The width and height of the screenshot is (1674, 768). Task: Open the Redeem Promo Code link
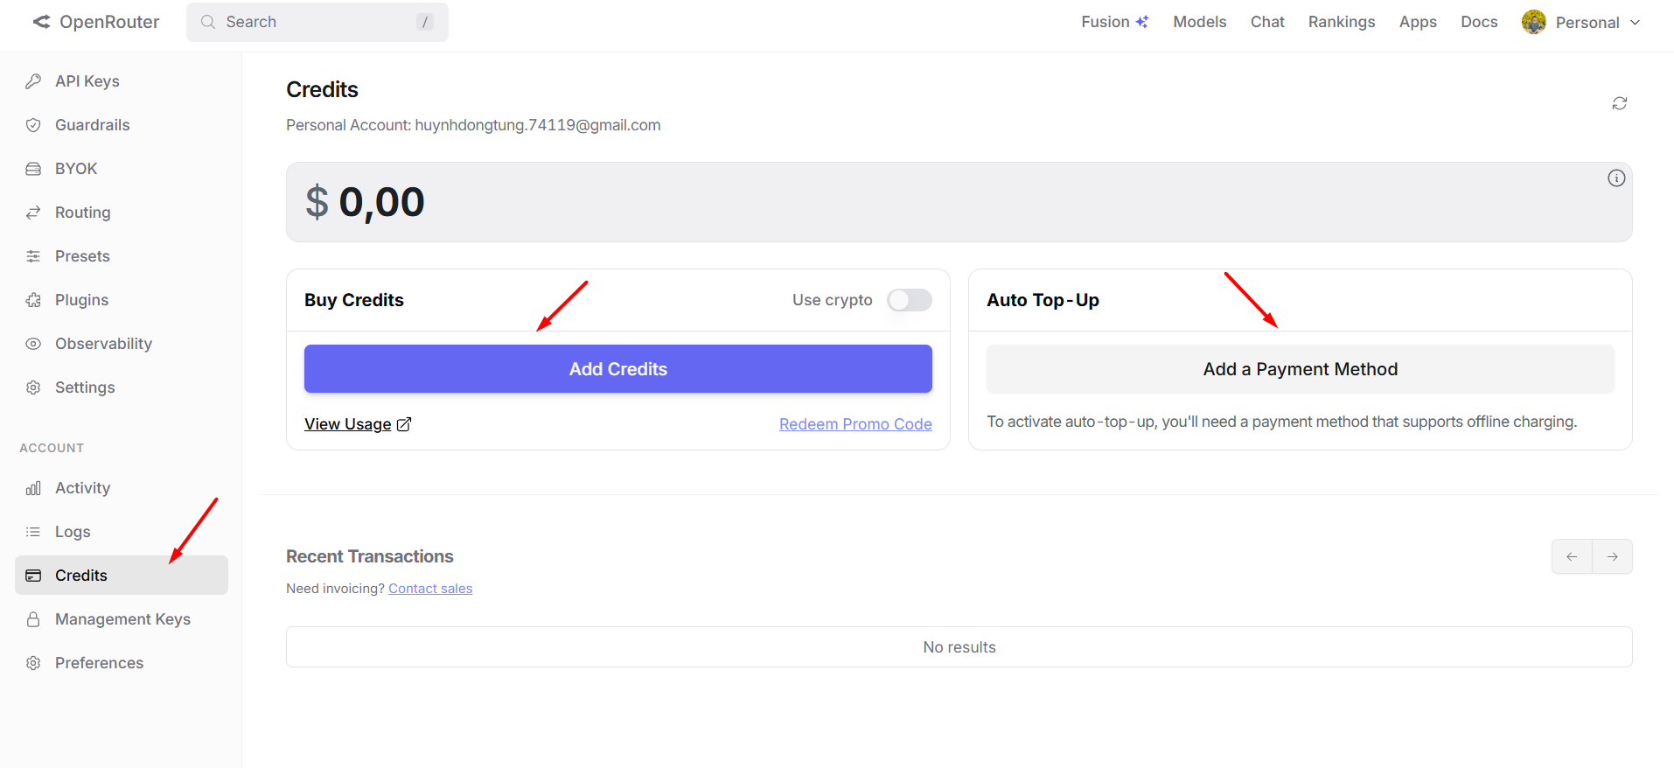coord(854,424)
